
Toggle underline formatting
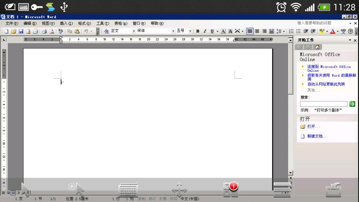tap(212, 31)
